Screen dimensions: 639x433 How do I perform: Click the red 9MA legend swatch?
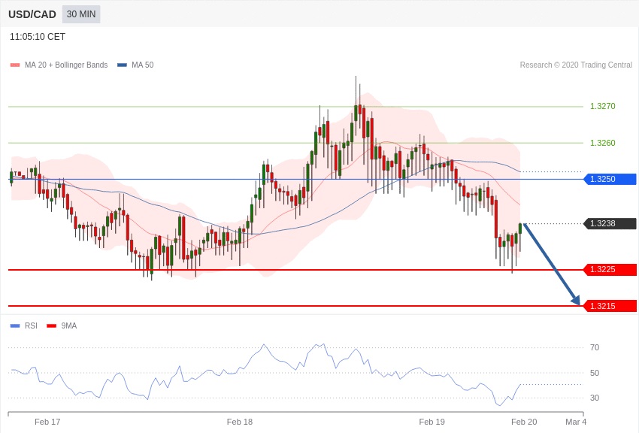(x=51, y=326)
